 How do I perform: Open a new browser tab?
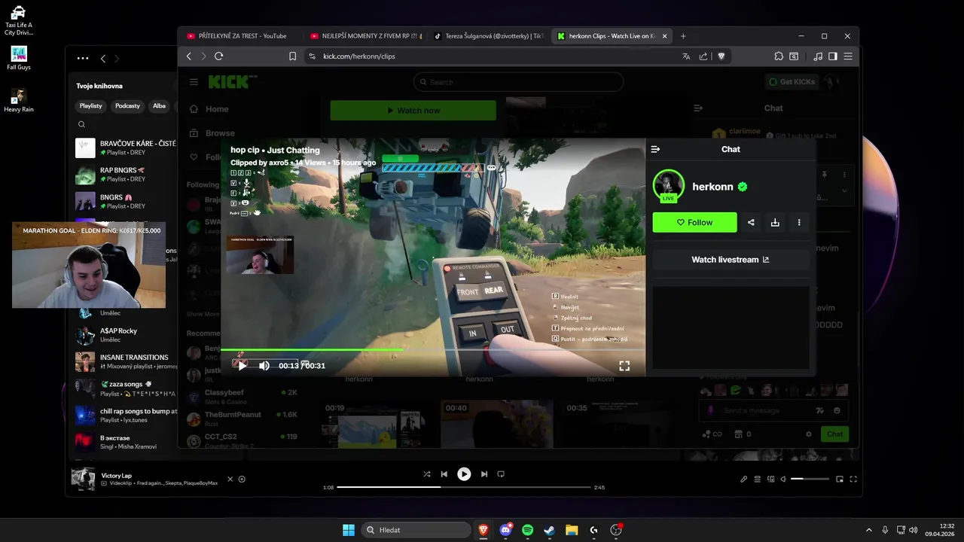click(x=683, y=36)
